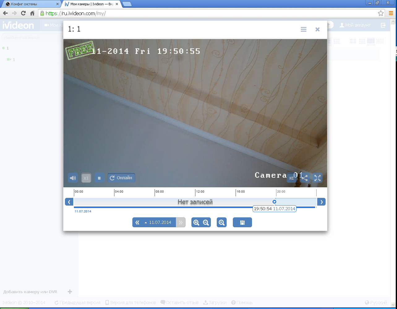Close the camera player popup
Screen dimensions: 397x309
(x=317, y=29)
